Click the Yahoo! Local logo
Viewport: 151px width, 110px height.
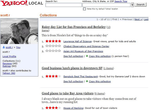pyautogui.click(x=22, y=3)
